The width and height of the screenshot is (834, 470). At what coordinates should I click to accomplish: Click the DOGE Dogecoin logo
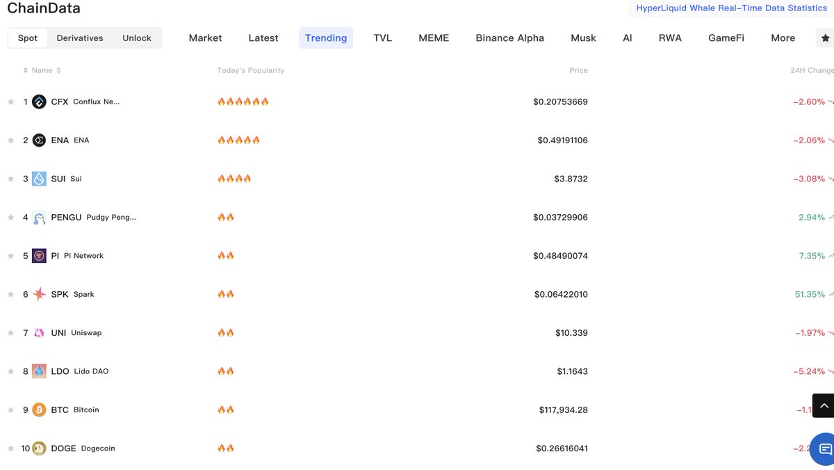pyautogui.click(x=39, y=448)
